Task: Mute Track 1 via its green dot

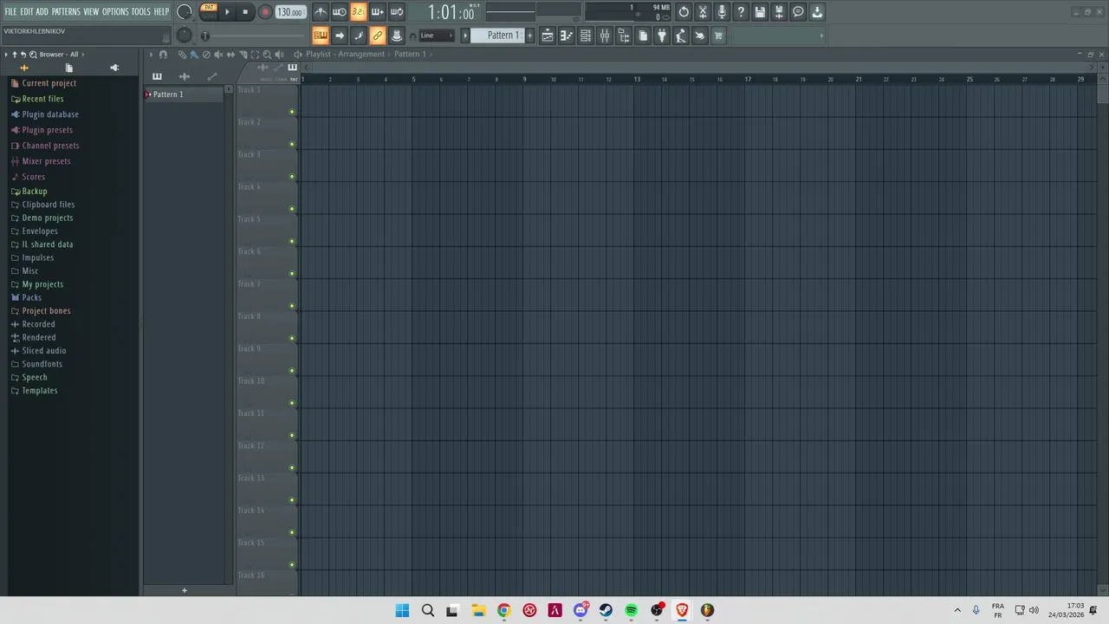Action: coord(292,112)
